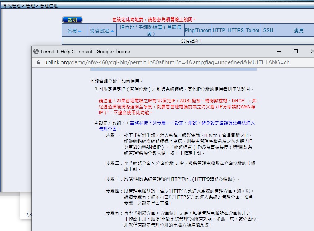The height and width of the screenshot is (231, 314).
Task: Click the HTTPS column header
Action: 236,31
